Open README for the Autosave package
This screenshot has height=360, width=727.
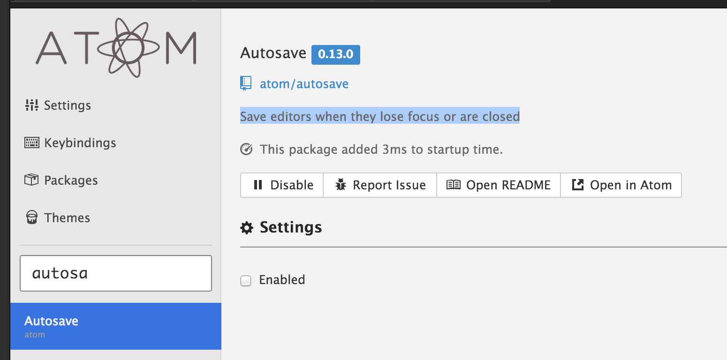coord(499,185)
